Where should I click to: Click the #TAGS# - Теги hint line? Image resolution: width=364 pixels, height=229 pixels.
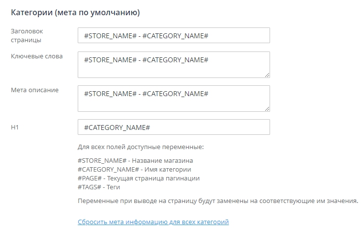(x=99, y=187)
